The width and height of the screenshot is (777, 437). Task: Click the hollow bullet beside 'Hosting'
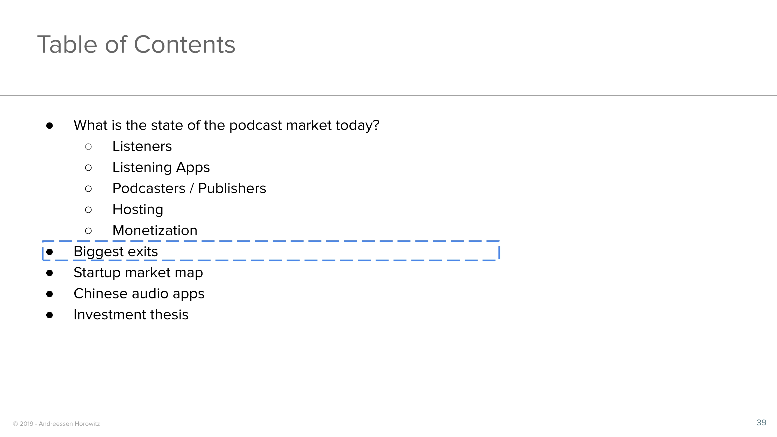tap(88, 210)
